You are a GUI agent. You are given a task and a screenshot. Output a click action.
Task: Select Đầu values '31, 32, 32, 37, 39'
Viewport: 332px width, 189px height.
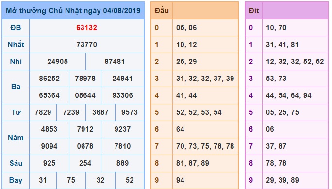[205, 79]
